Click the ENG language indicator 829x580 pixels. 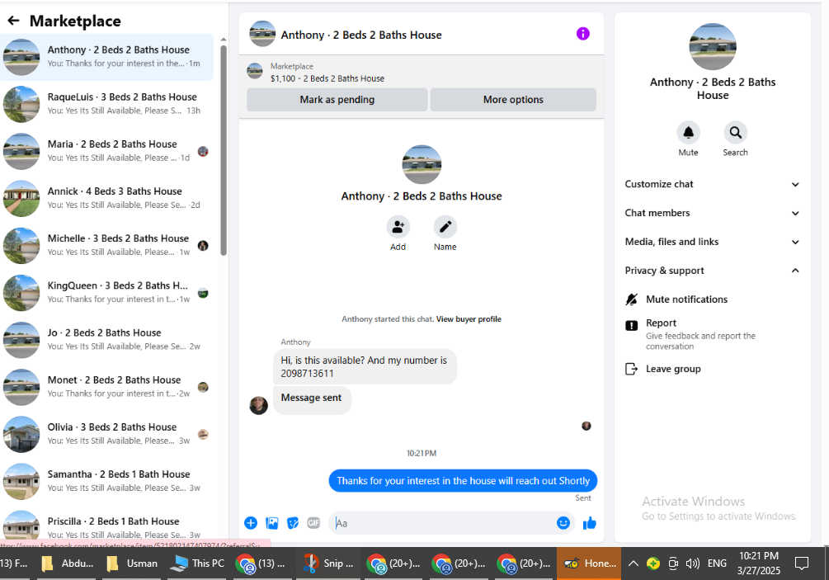[717, 563]
